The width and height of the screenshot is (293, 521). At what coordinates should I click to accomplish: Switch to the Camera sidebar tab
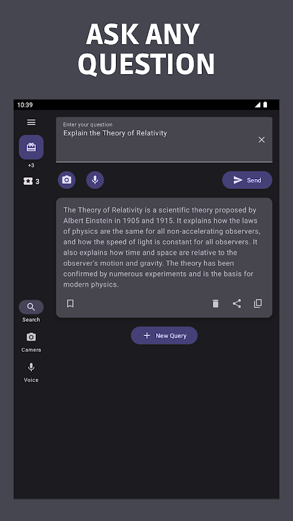click(31, 342)
